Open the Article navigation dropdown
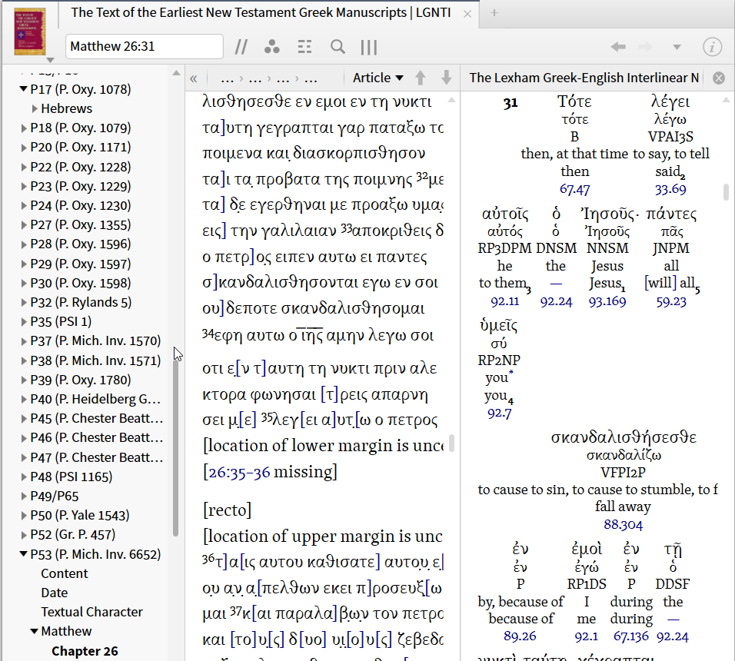The image size is (735, 661). [377, 78]
